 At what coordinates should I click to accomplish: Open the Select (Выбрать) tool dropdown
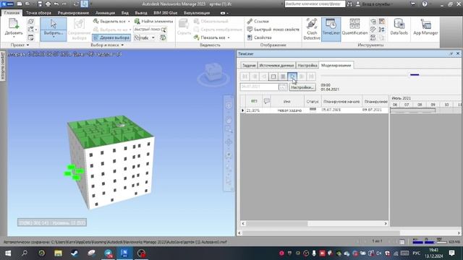point(54,37)
